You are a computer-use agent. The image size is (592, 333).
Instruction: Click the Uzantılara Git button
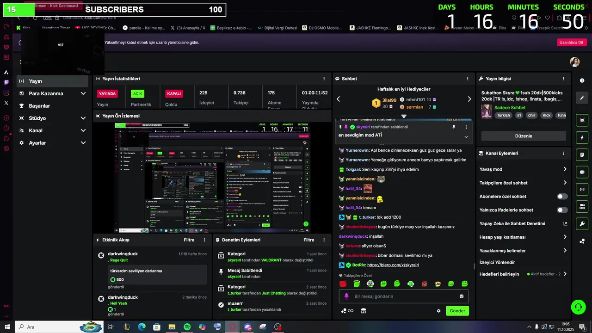pos(572,42)
